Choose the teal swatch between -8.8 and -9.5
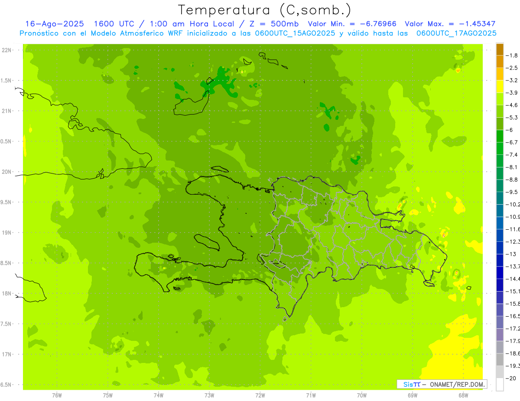The width and height of the screenshot is (520, 401). [500, 186]
